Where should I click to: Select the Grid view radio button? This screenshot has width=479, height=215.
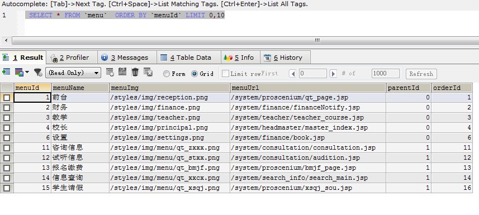pyautogui.click(x=195, y=74)
